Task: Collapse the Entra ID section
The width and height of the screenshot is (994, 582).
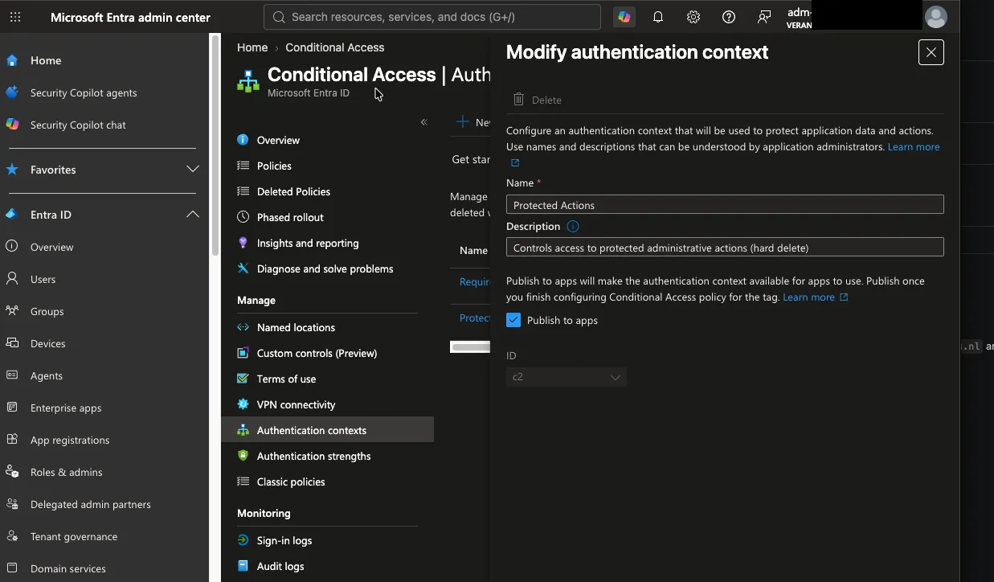Action: coord(193,215)
